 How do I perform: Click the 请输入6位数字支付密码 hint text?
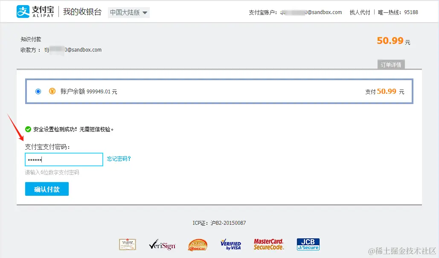click(x=52, y=172)
